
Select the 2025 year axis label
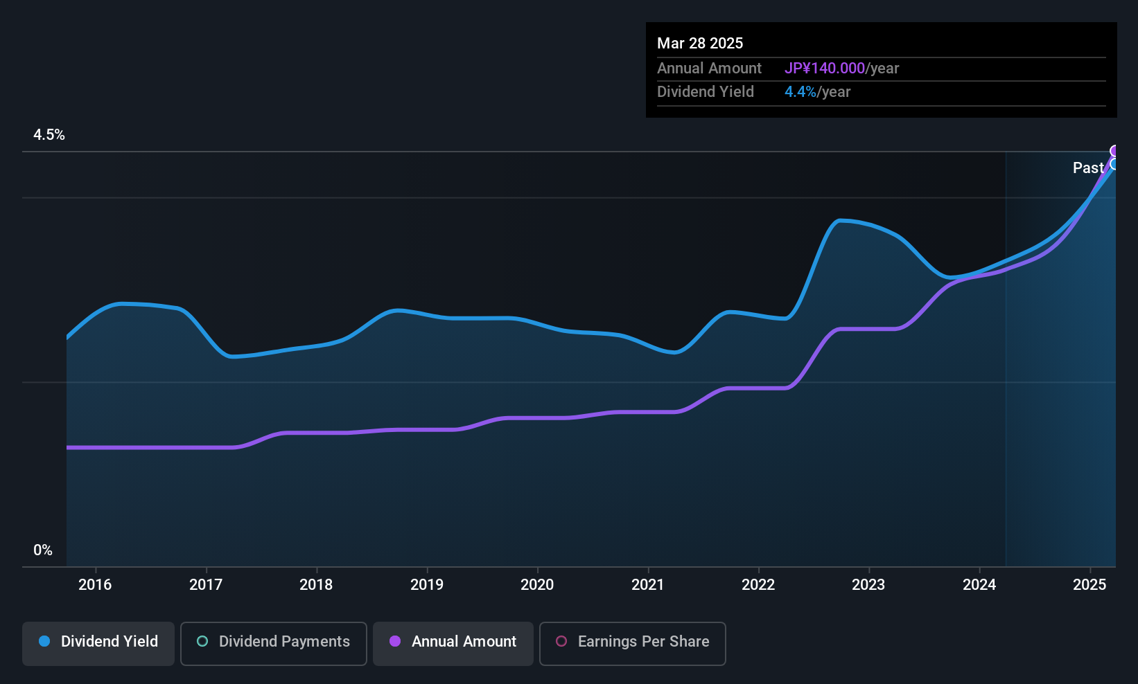coord(1089,584)
